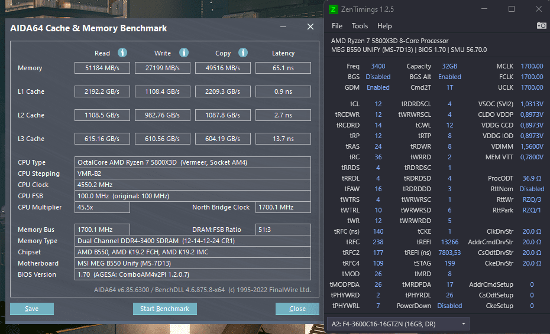The width and height of the screenshot is (550, 334).
Task: Click the GDM Enabled value
Action: pyautogui.click(x=378, y=87)
